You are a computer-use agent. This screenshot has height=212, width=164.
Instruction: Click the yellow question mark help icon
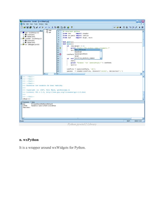[72, 27]
